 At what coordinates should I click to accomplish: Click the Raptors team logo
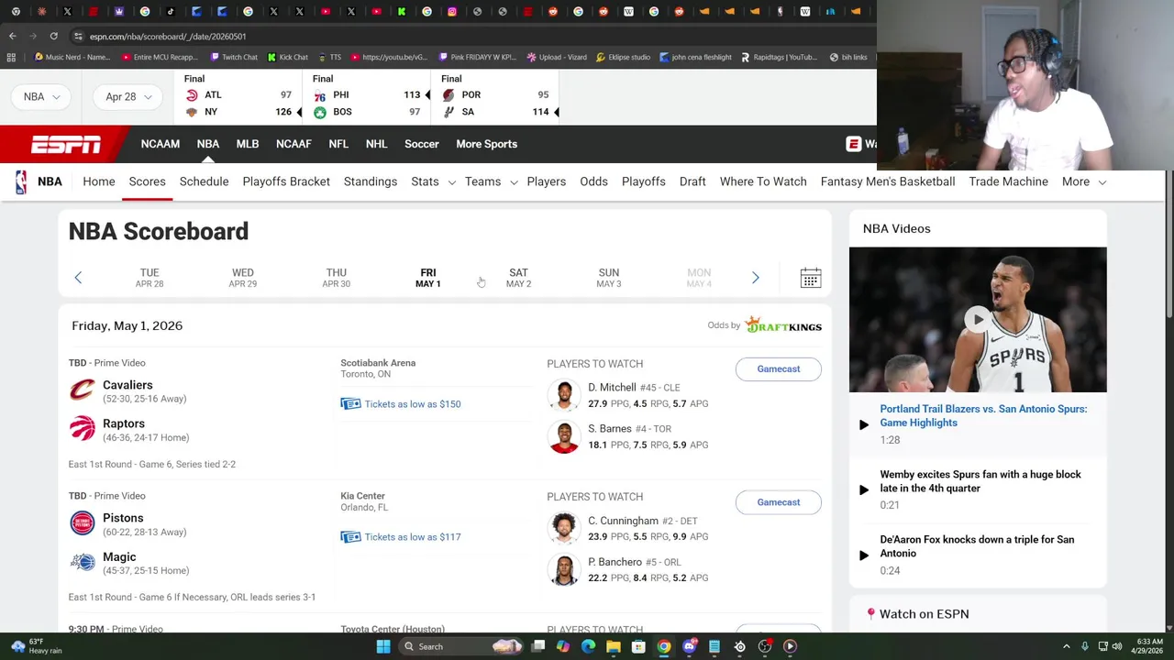(x=83, y=429)
